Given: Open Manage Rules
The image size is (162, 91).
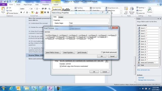Looking at the screenshot, I should pyautogui.click(x=132, y=11).
